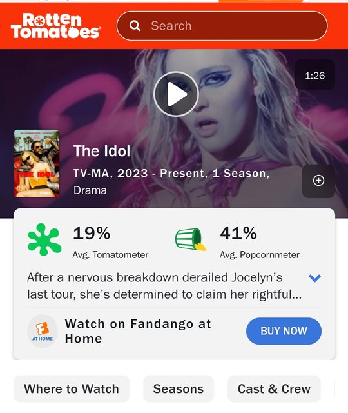348x413 pixels.
Task: Open the Cast & Crew section
Action: (274, 388)
